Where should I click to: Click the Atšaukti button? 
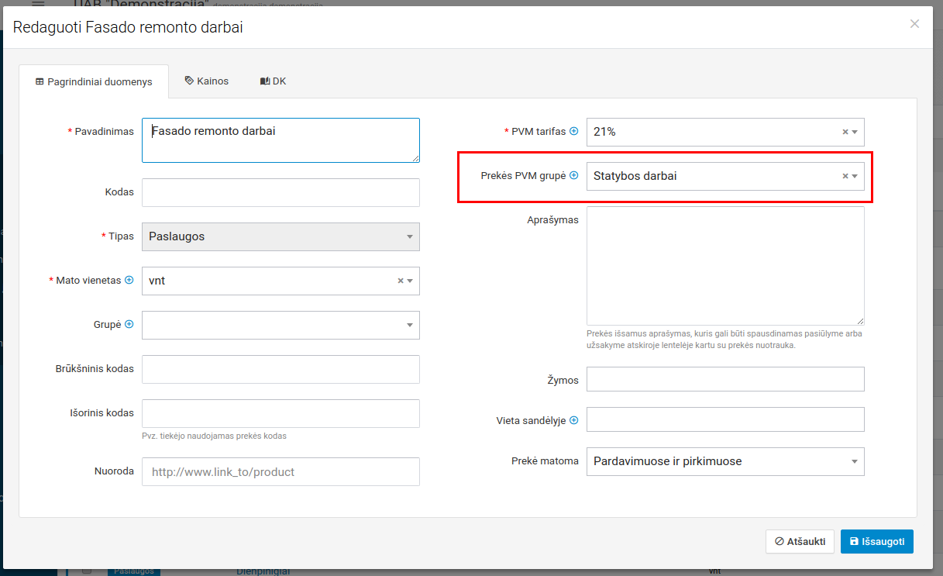(800, 542)
